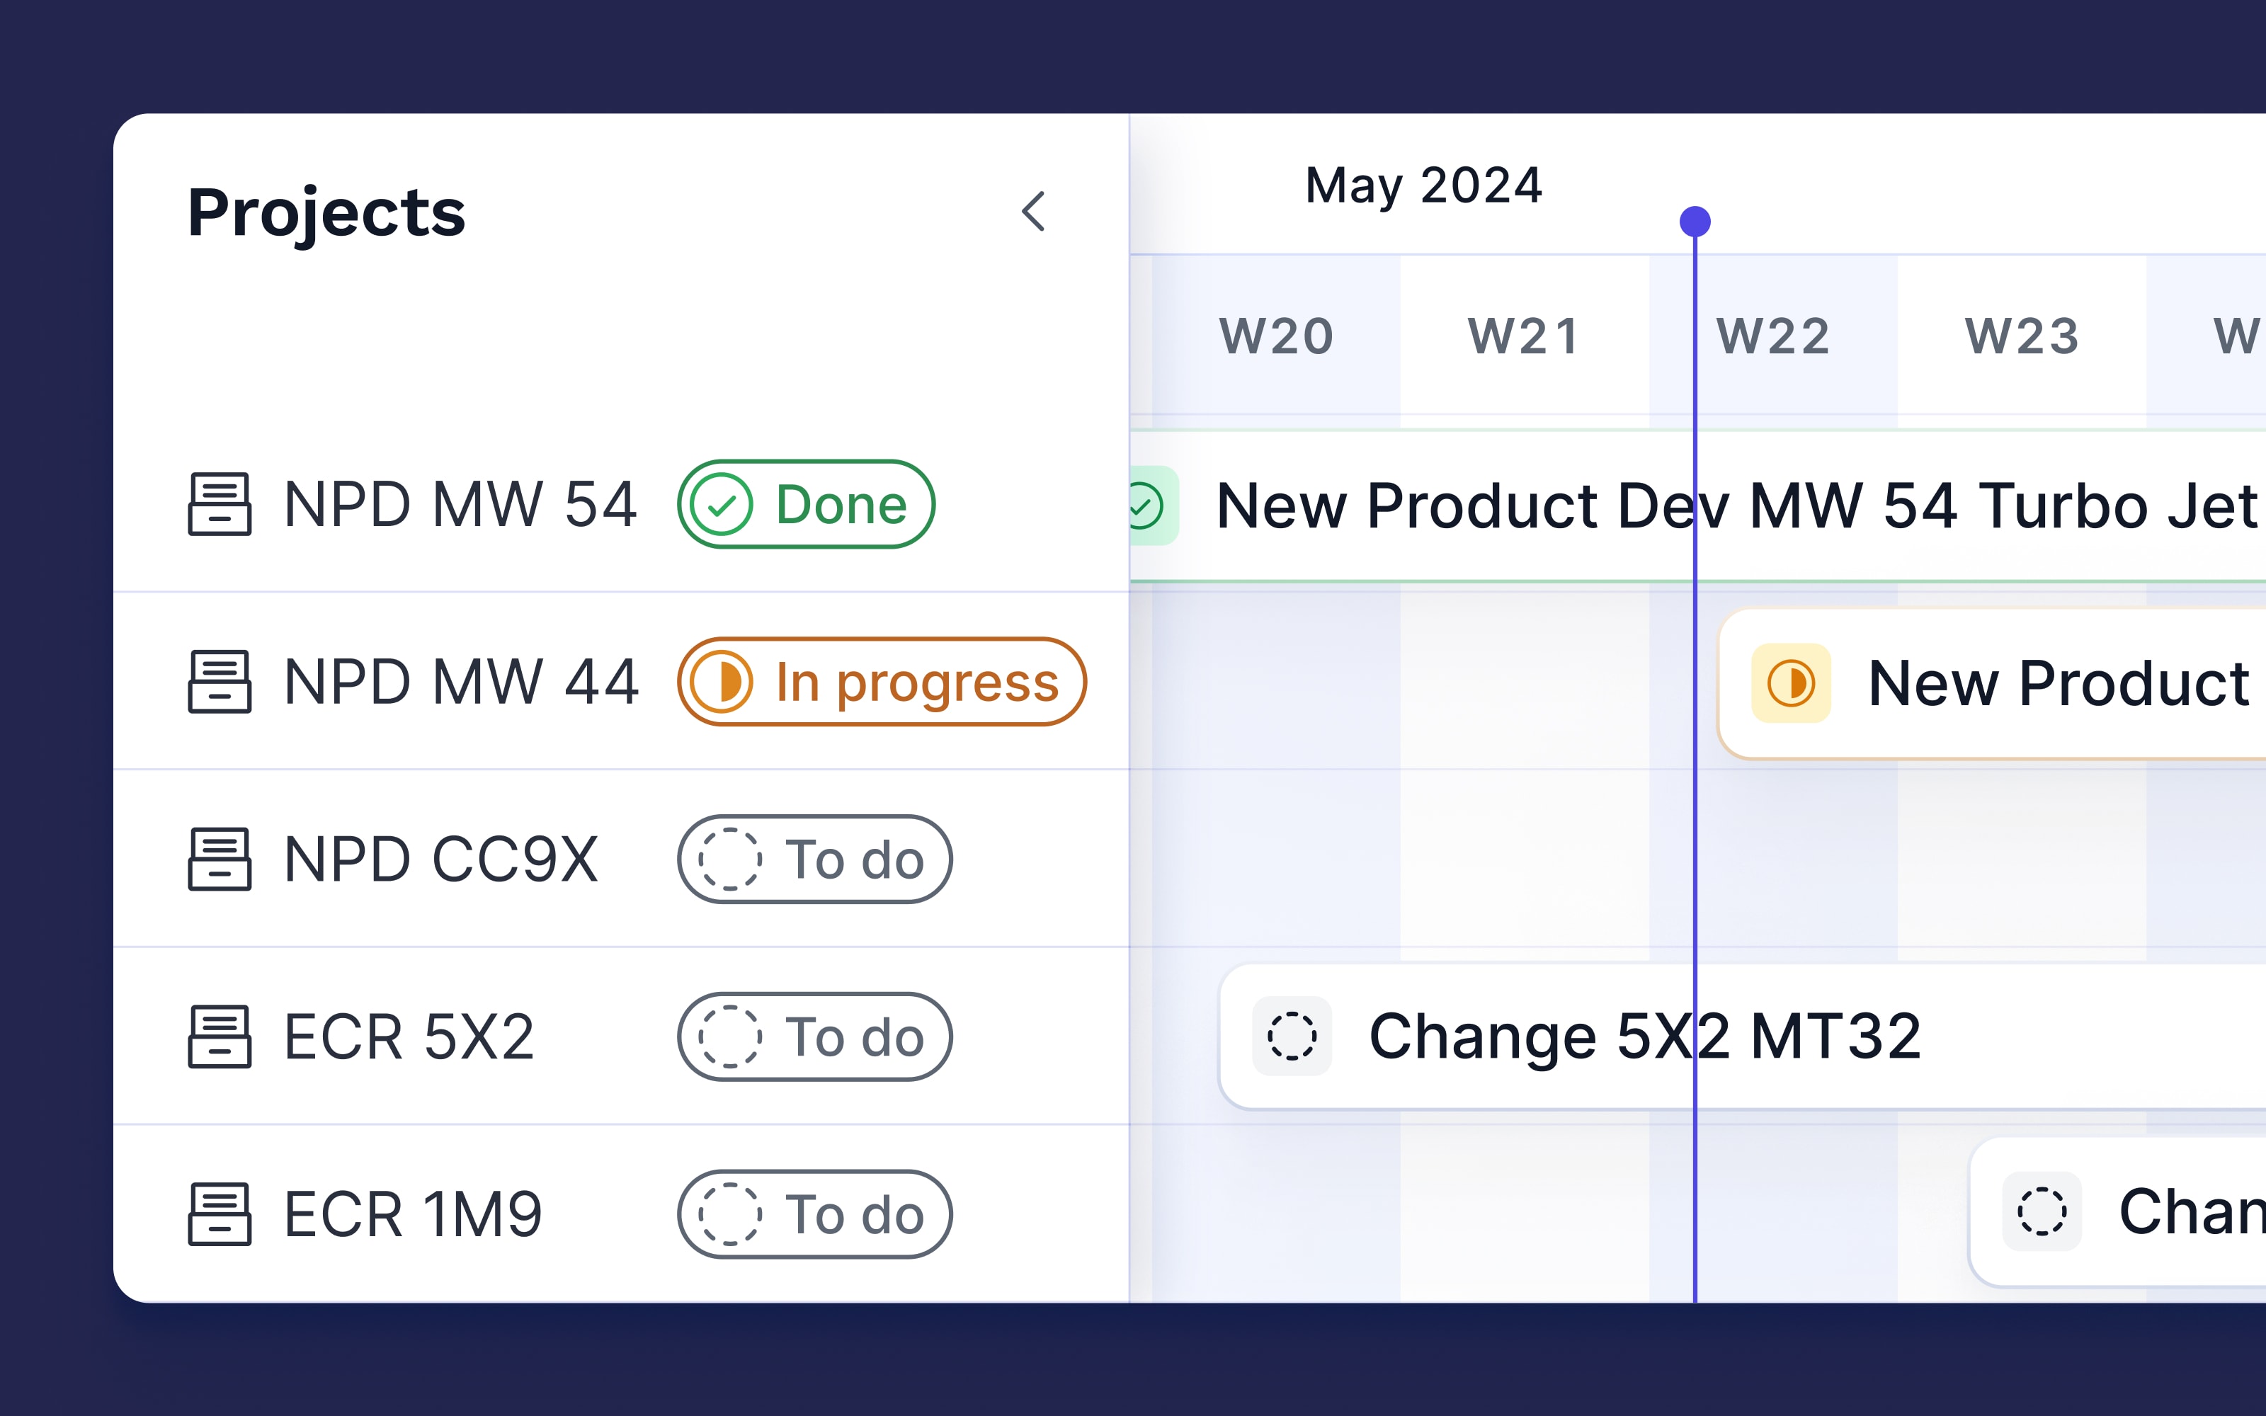Click the NPD MW 54 project archive icon
The image size is (2266, 1416).
point(219,504)
